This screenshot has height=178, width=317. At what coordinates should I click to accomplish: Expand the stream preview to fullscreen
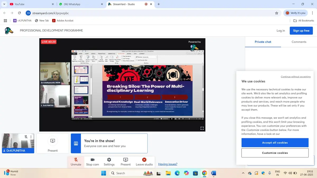202,128
